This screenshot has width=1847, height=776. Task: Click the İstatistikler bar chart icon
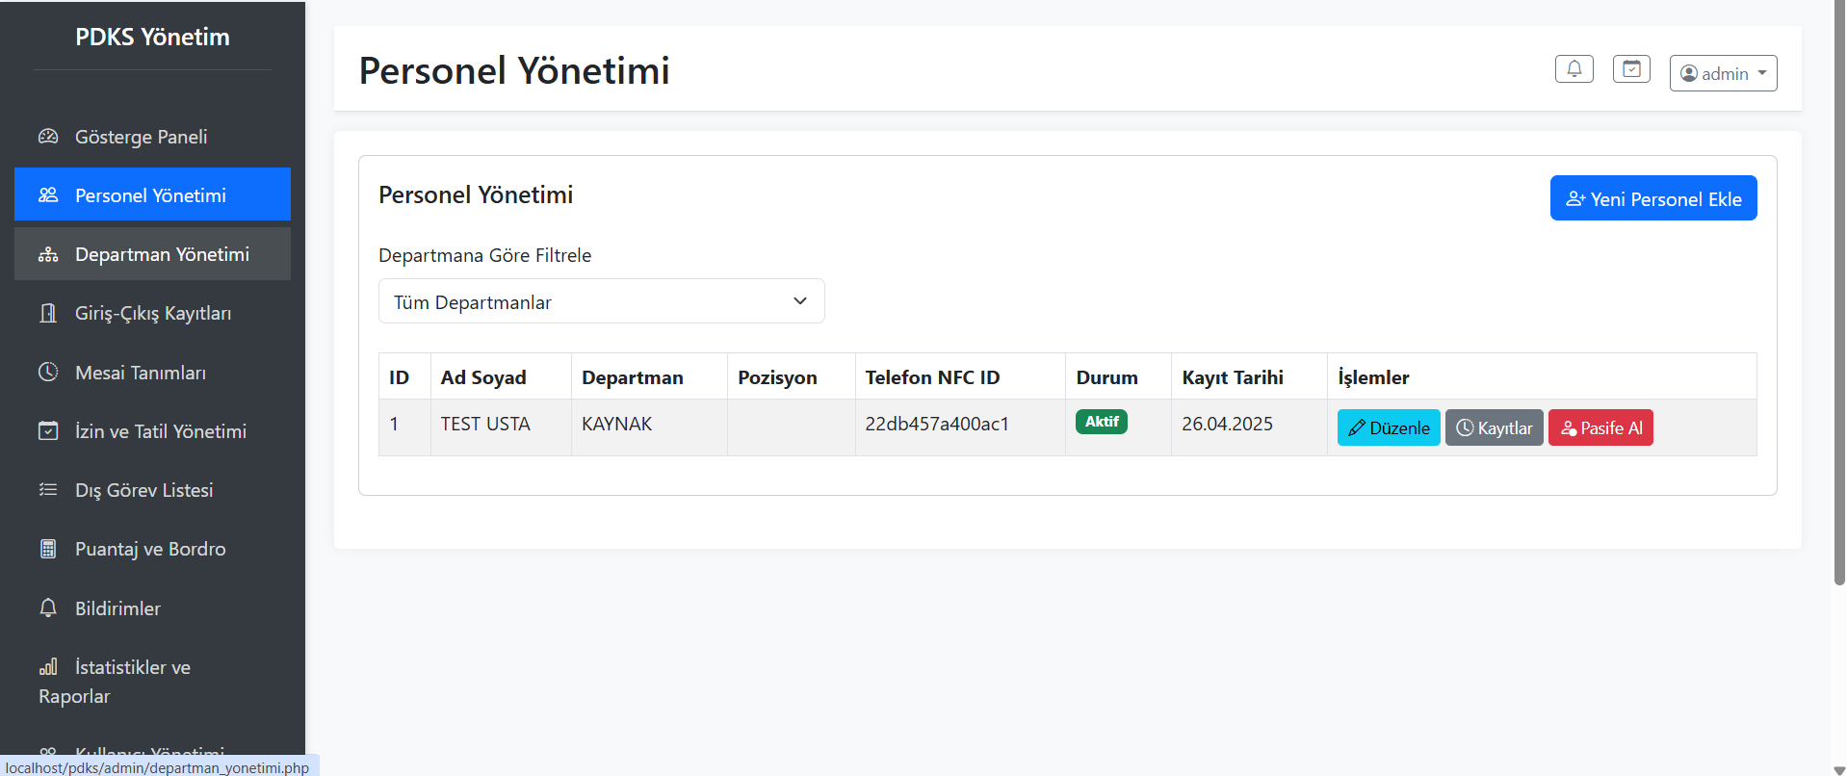pyautogui.click(x=48, y=667)
